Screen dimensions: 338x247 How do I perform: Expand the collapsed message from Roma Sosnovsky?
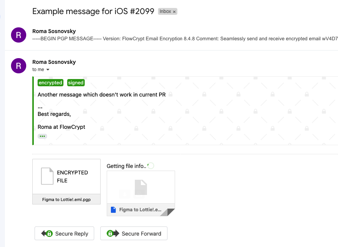pos(152,35)
